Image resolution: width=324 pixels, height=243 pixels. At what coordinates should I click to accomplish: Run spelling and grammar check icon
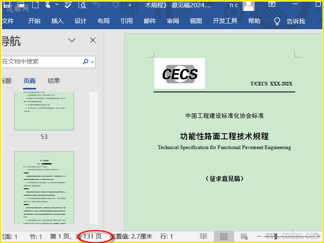68,4
